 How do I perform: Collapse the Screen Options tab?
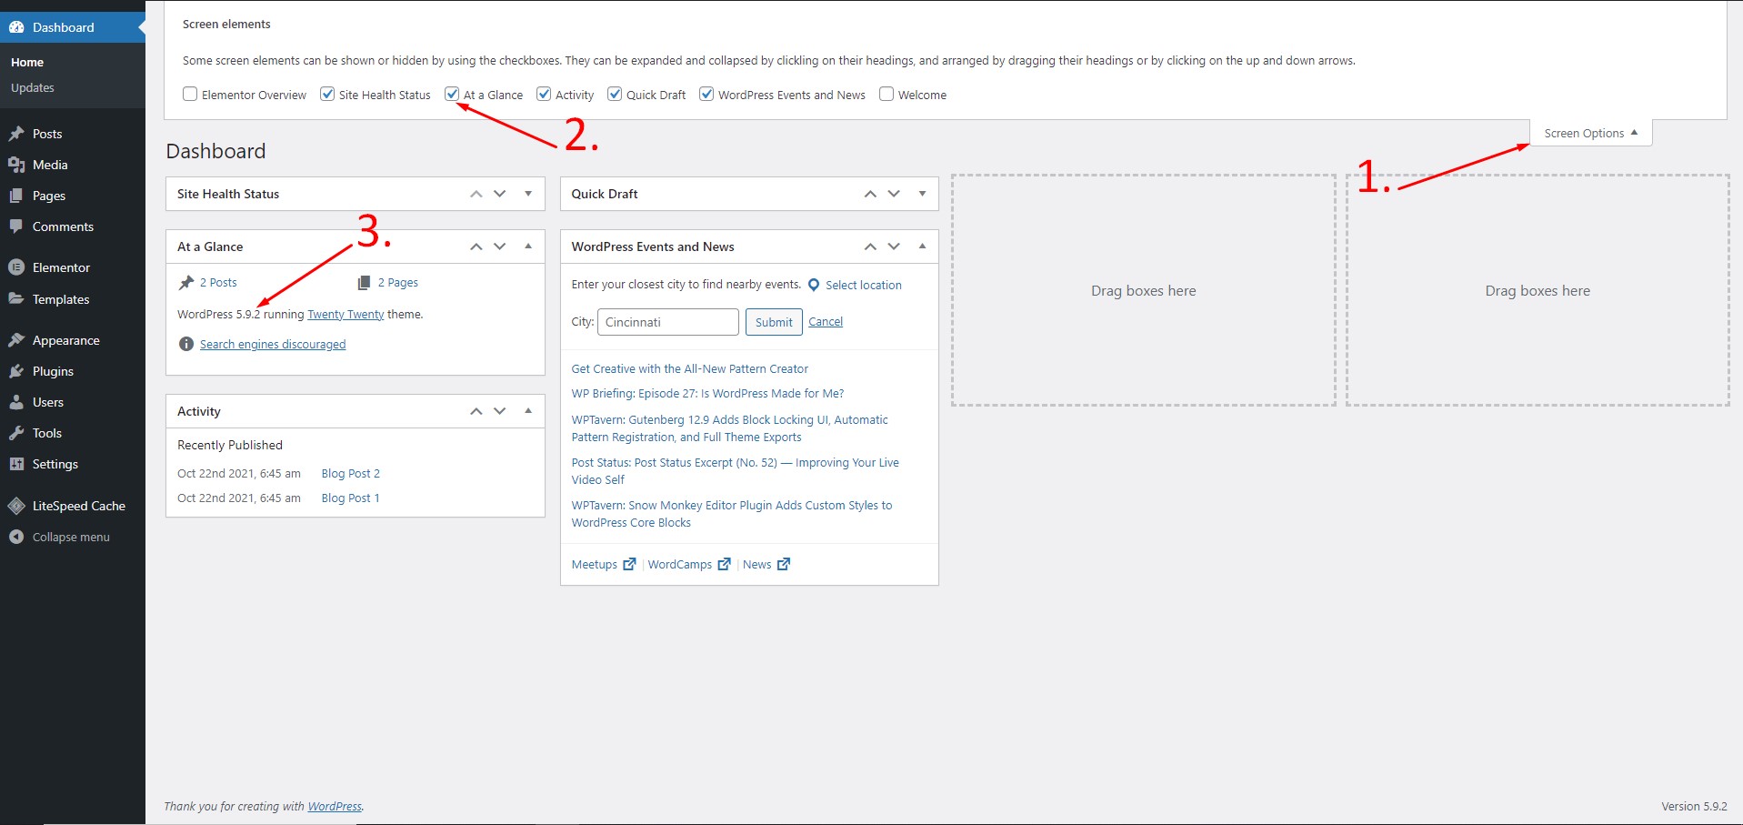[1591, 133]
